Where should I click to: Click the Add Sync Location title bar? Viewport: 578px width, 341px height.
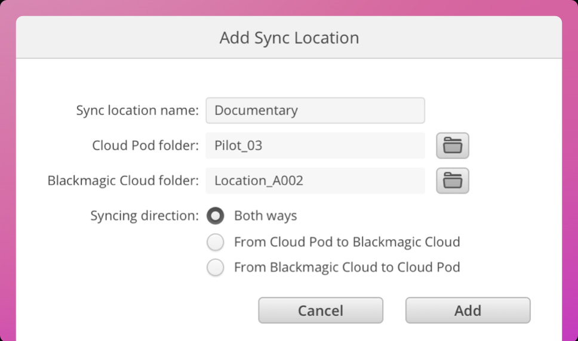point(289,38)
